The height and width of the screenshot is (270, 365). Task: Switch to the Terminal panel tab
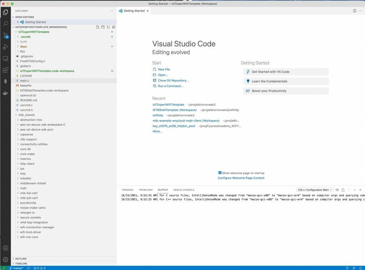click(128, 190)
